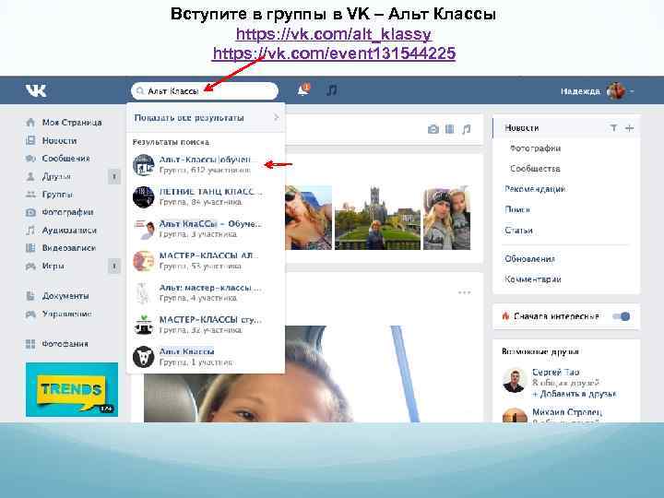Click the note icon for Аудиозаписи
664x498 pixels.
(30, 231)
